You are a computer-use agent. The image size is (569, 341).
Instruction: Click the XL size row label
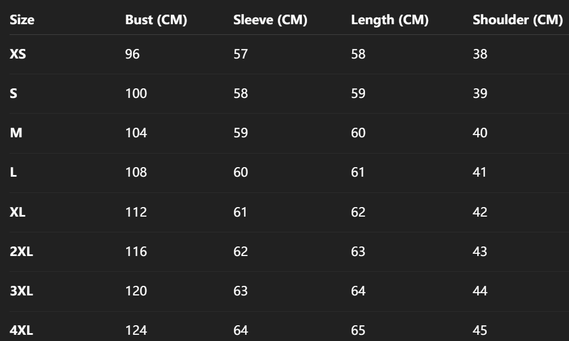[x=17, y=212]
